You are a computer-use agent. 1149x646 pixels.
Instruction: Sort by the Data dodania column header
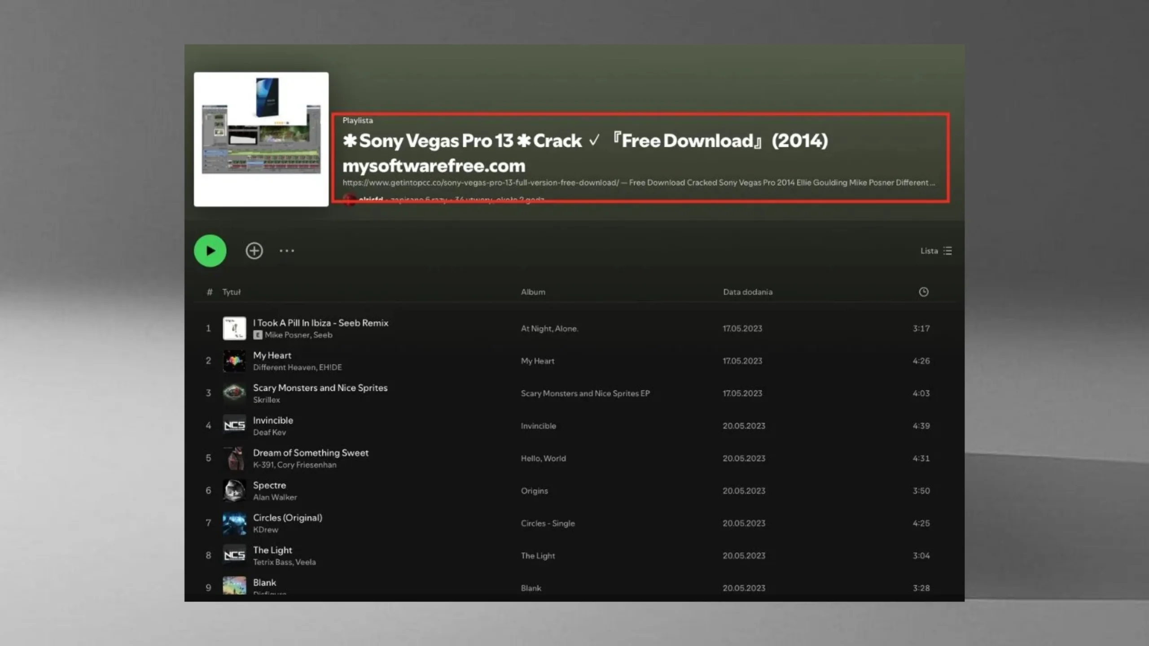click(x=747, y=292)
